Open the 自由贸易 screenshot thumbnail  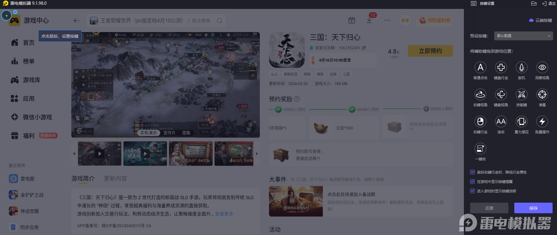[x=191, y=154]
